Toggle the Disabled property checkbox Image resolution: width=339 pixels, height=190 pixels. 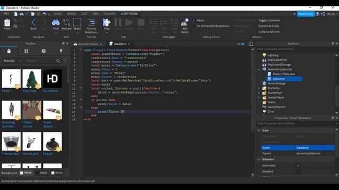point(298,172)
